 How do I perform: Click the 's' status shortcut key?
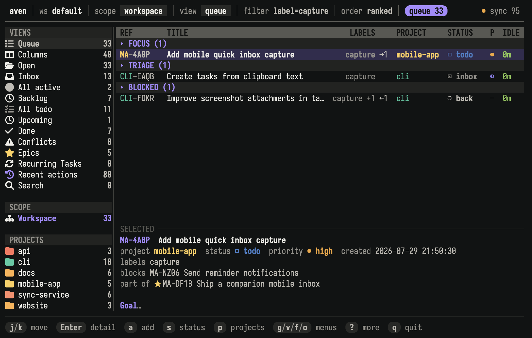[169, 327]
